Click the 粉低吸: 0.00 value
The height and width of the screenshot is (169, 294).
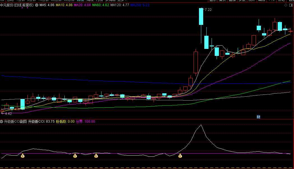(x=65, y=122)
